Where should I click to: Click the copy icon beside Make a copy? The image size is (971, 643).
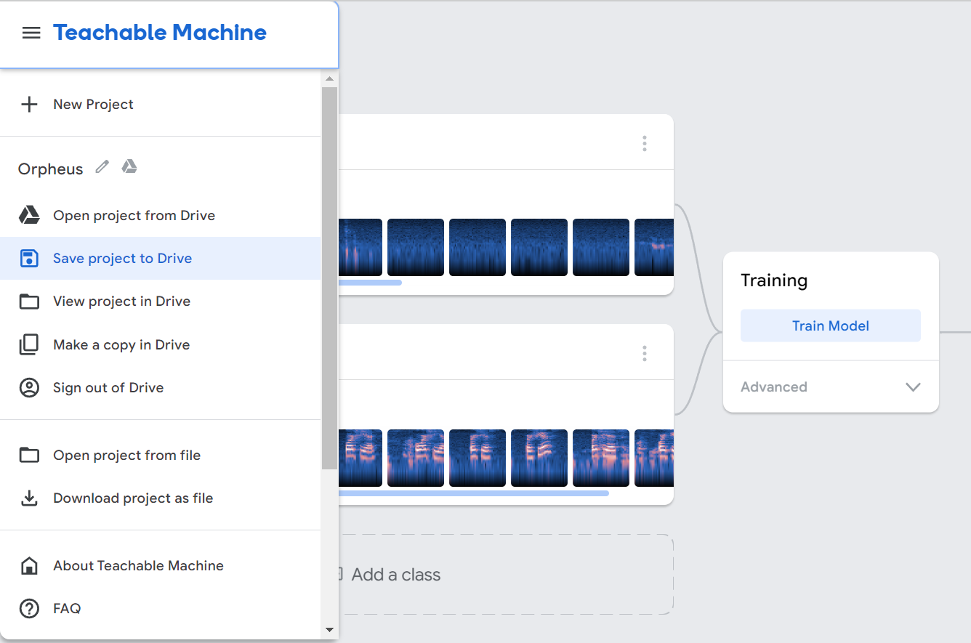click(x=29, y=344)
